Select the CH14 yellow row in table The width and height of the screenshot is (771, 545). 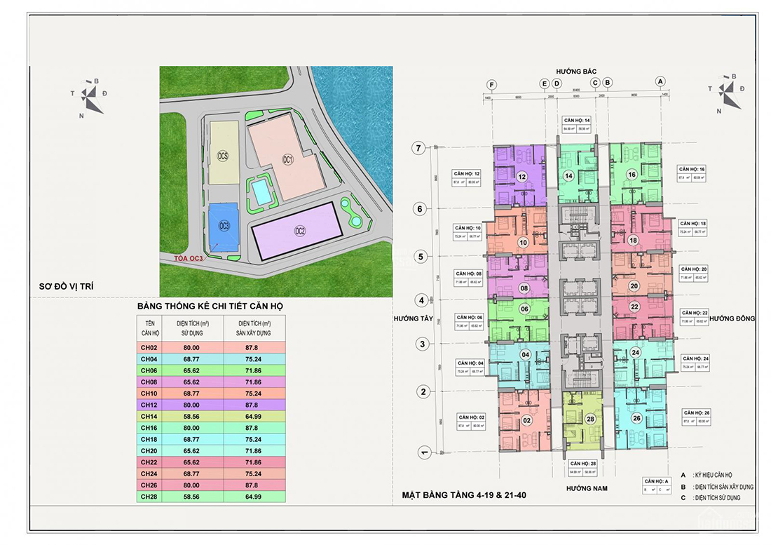click(211, 417)
